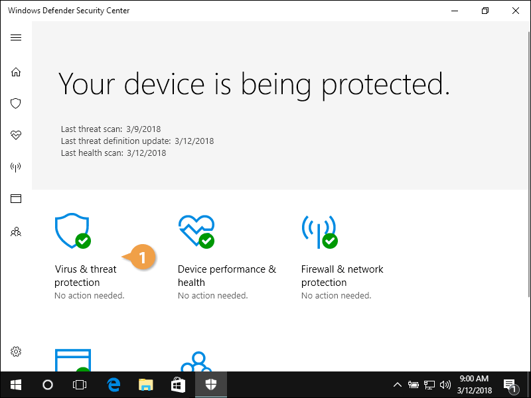Show hidden system tray icons

[x=398, y=384]
